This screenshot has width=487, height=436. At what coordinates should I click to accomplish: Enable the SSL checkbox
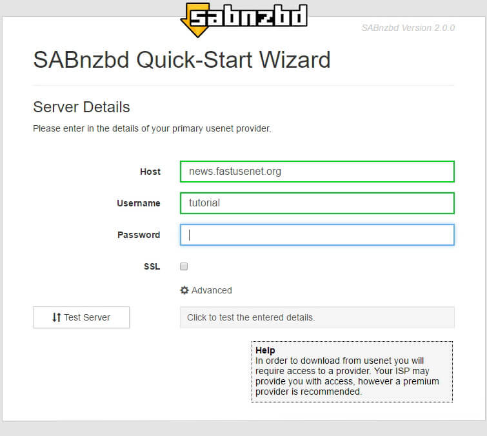coord(184,266)
